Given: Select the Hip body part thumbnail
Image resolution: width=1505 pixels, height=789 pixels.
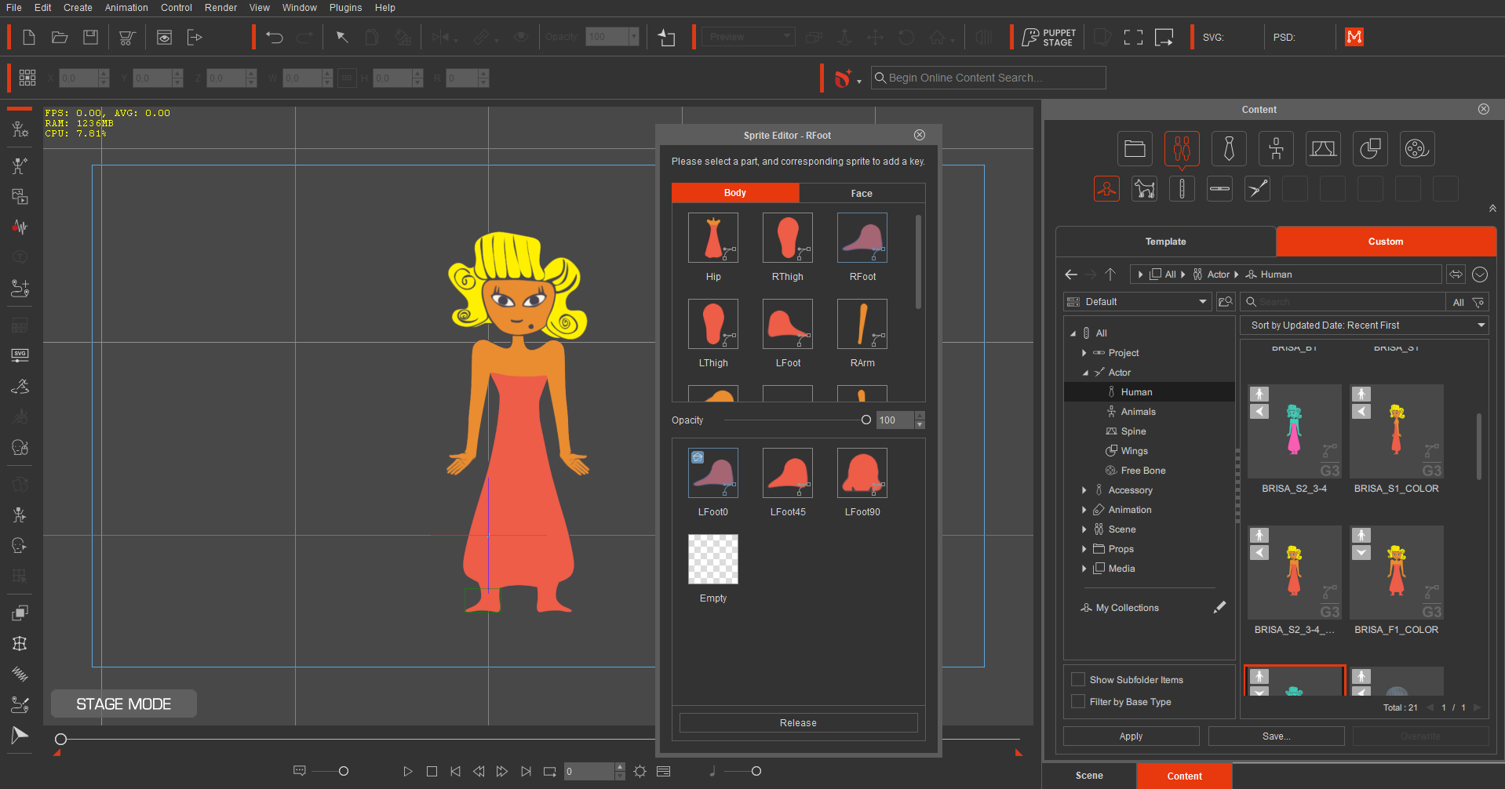Looking at the screenshot, I should [x=713, y=238].
